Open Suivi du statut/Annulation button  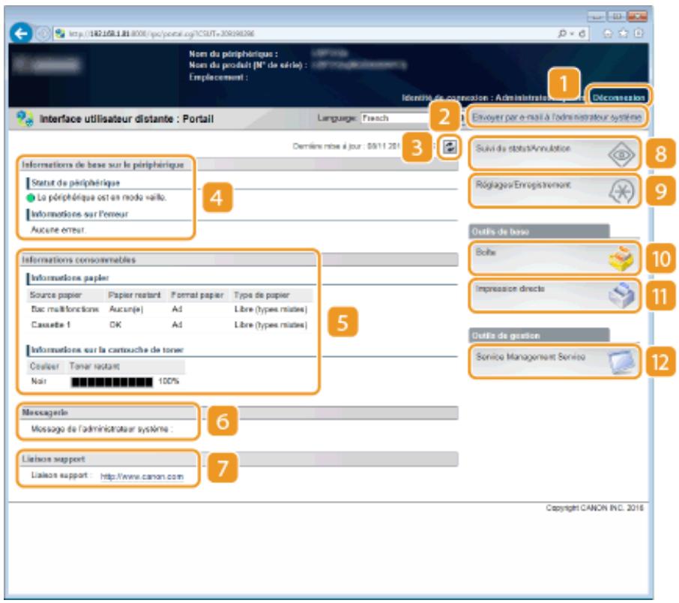555,154
